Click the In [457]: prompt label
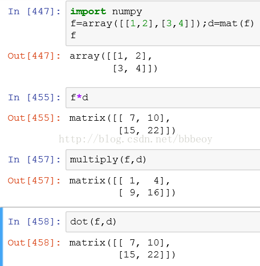 (x=34, y=159)
